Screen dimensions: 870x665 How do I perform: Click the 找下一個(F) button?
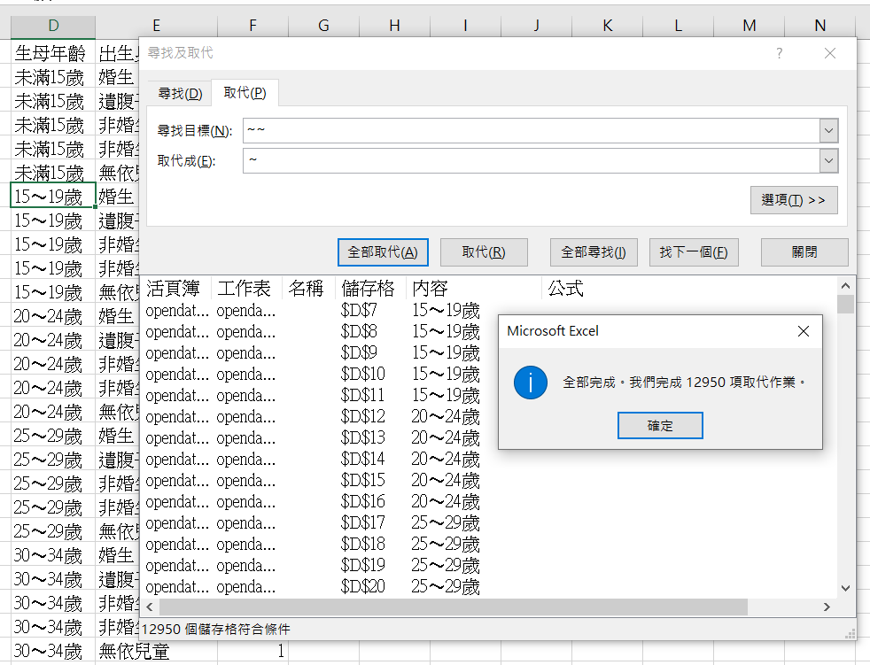[x=693, y=252]
